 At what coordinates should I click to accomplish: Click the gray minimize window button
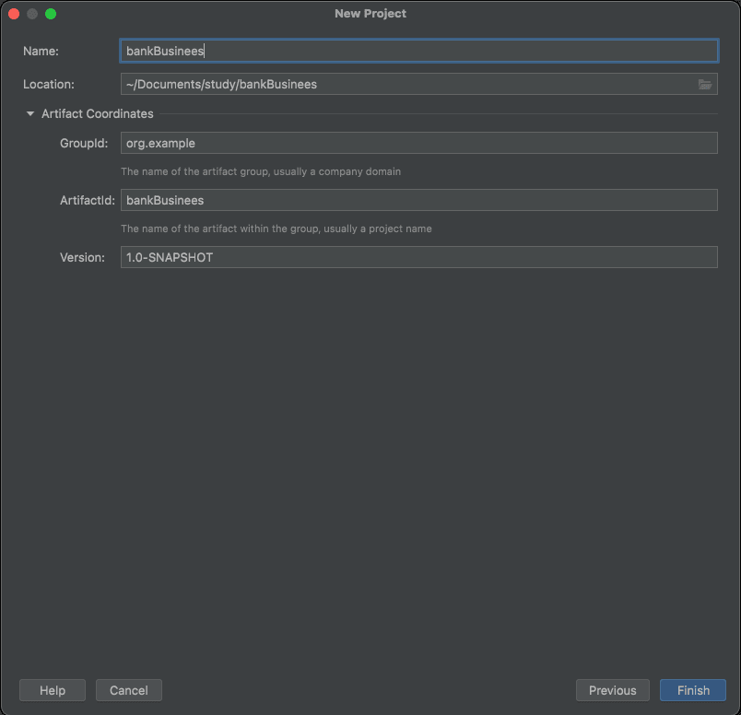click(x=32, y=14)
